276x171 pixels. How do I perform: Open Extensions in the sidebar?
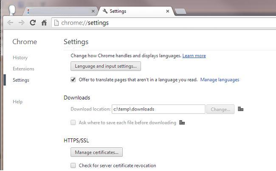(x=23, y=69)
